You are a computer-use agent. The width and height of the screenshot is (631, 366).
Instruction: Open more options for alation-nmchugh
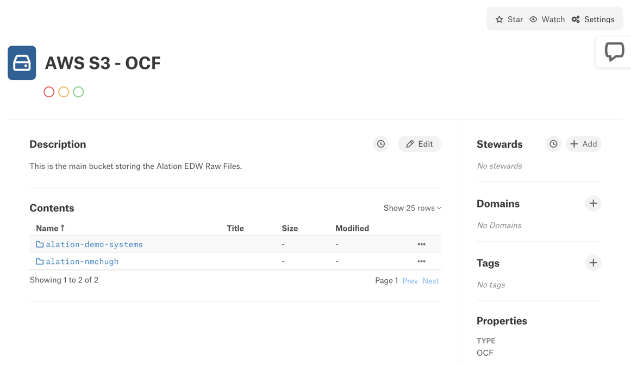point(421,261)
